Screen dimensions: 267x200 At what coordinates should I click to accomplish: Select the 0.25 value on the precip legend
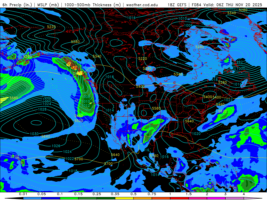point(97,194)
